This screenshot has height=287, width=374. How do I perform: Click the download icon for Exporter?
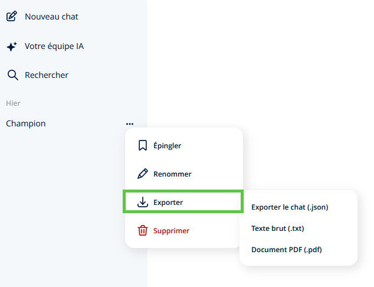tap(143, 202)
